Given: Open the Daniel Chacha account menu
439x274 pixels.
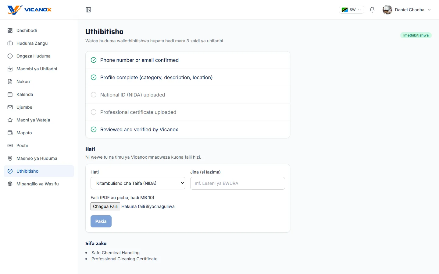Looking at the screenshot, I should [407, 10].
